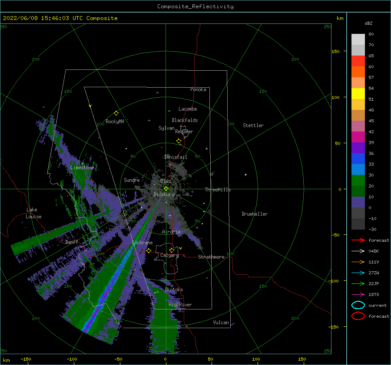Click the asterisk marker above Limestone
391x365 pixels.
(83, 164)
